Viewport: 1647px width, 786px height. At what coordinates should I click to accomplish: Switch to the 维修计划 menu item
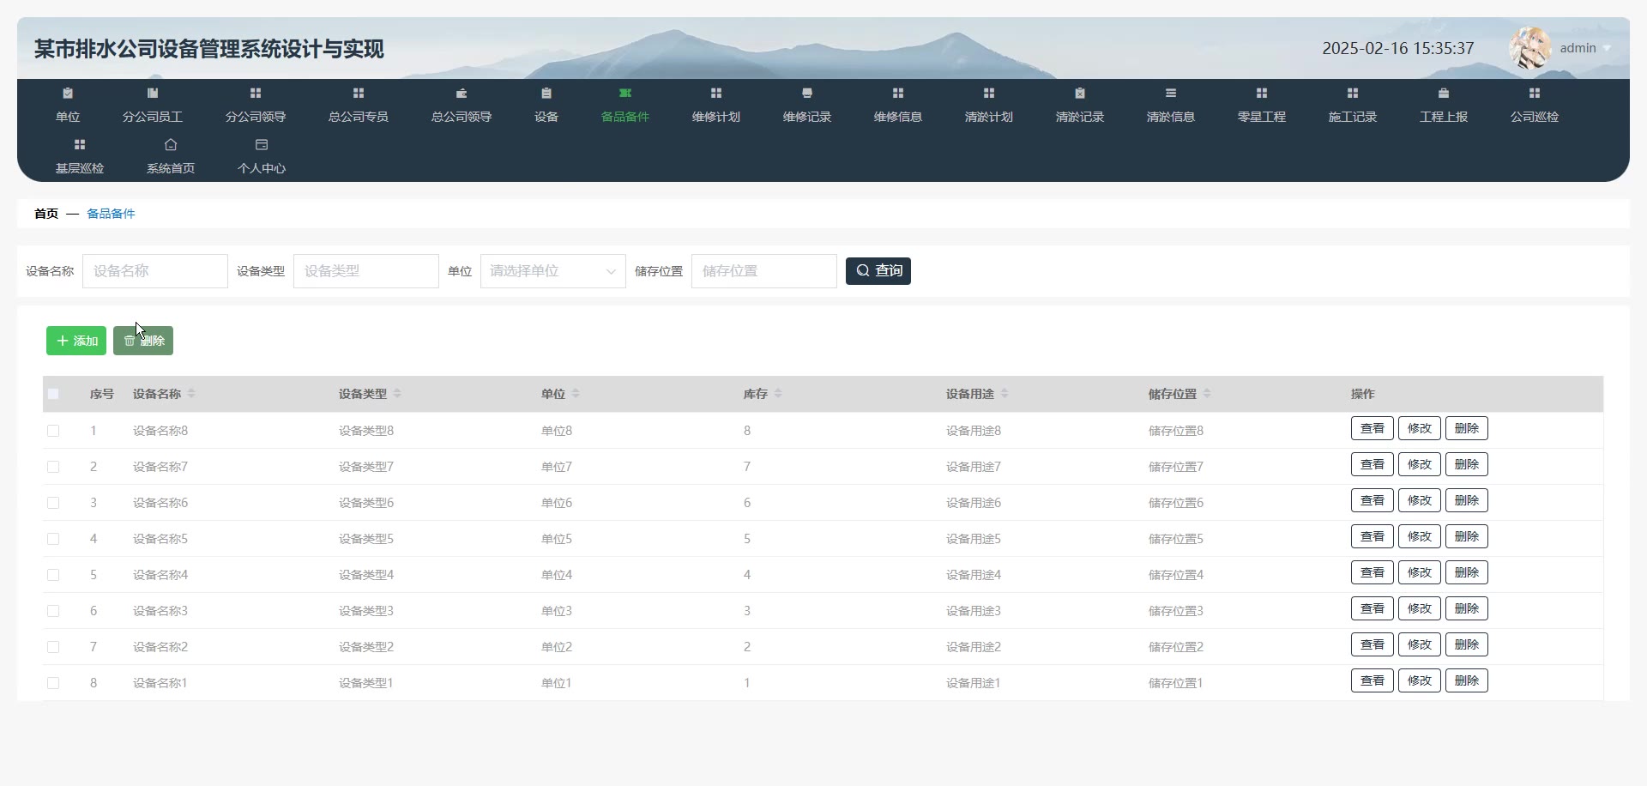point(716,117)
